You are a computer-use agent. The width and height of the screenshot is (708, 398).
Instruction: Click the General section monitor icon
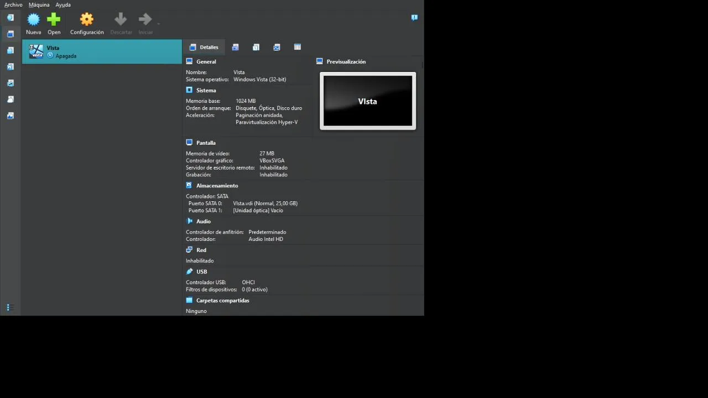point(189,61)
